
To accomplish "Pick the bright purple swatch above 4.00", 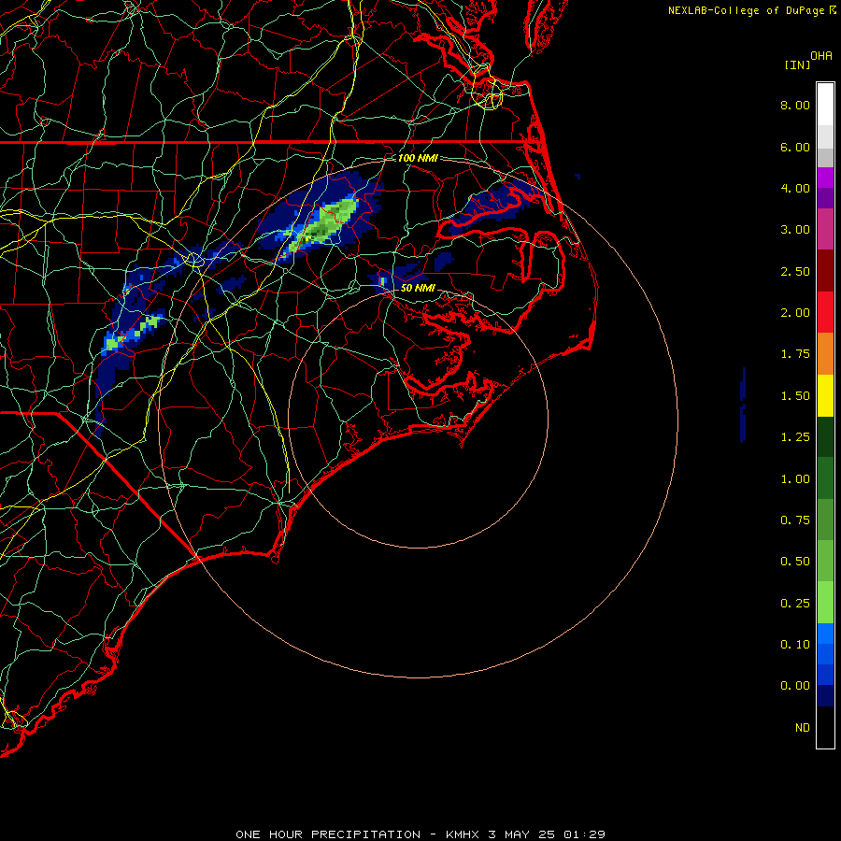I will (825, 178).
